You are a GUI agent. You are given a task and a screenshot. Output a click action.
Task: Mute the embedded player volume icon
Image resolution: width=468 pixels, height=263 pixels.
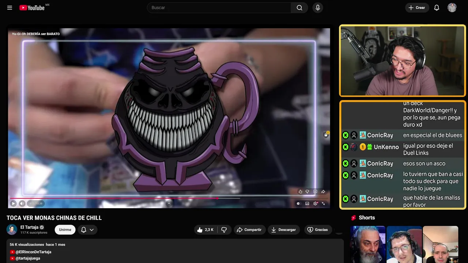22,203
